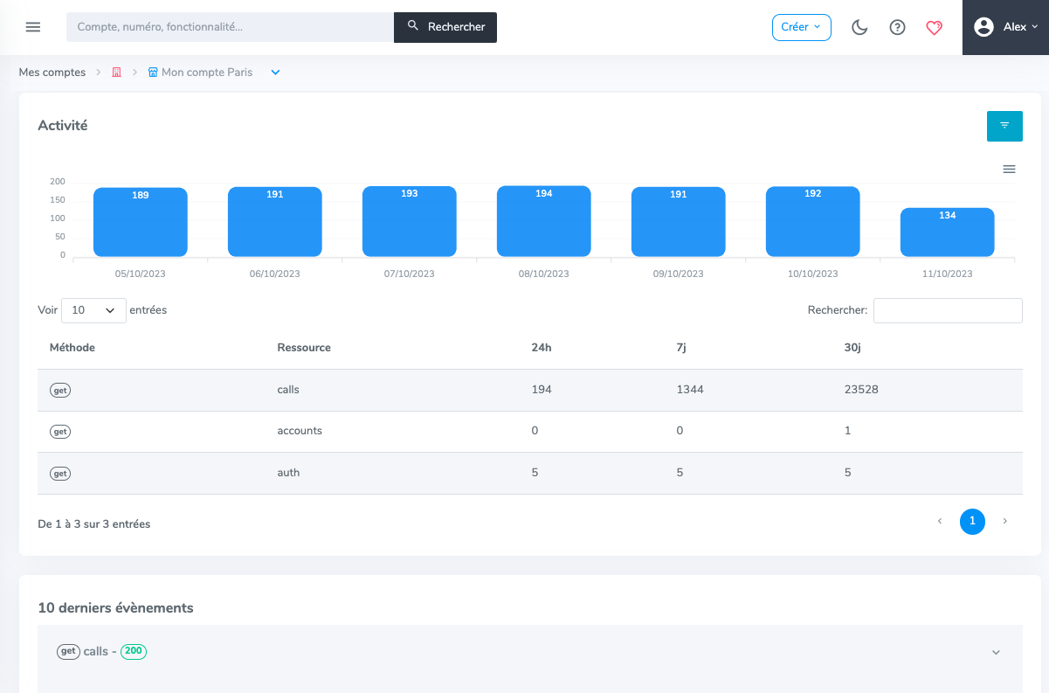Select the 06/10/2023 chart bar

[275, 221]
